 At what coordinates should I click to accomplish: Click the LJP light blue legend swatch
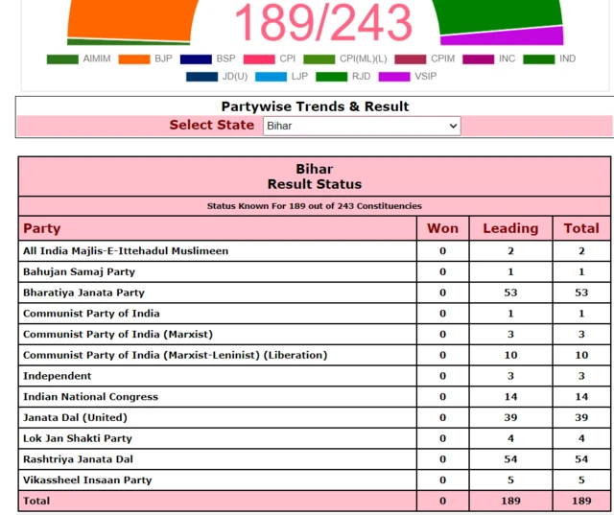click(x=271, y=77)
